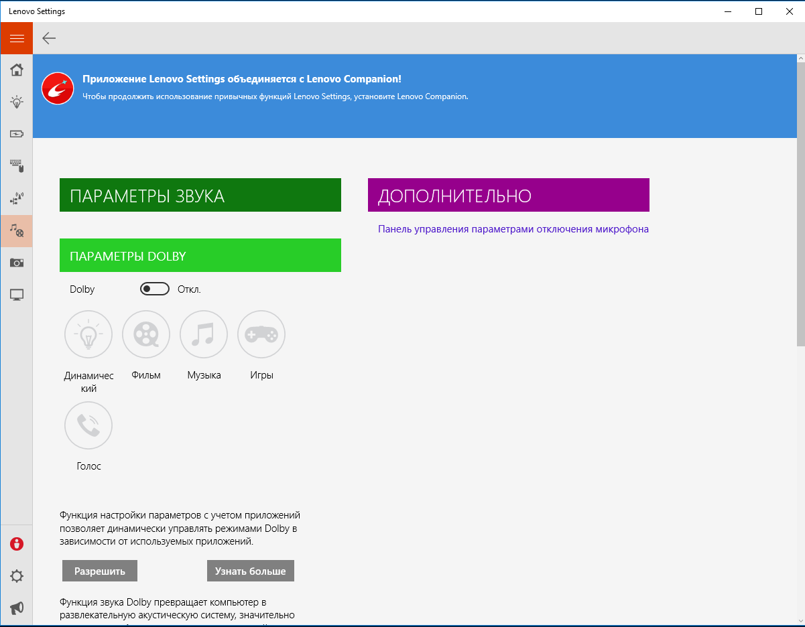
Task: Open microphone mute control panel link
Action: (513, 229)
